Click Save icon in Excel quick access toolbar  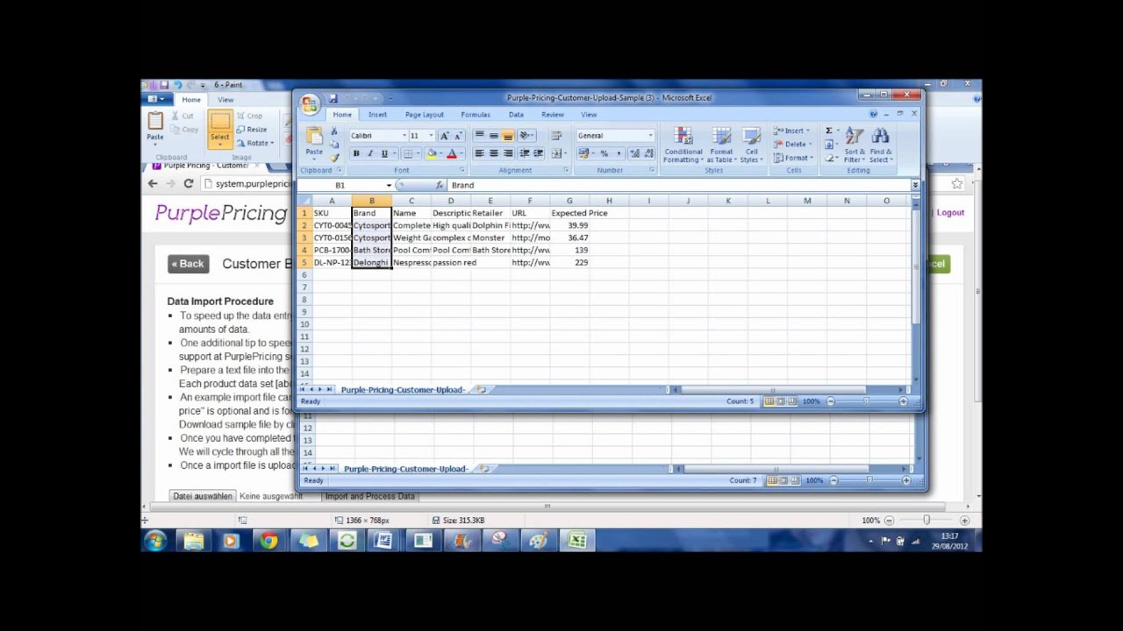pyautogui.click(x=333, y=98)
